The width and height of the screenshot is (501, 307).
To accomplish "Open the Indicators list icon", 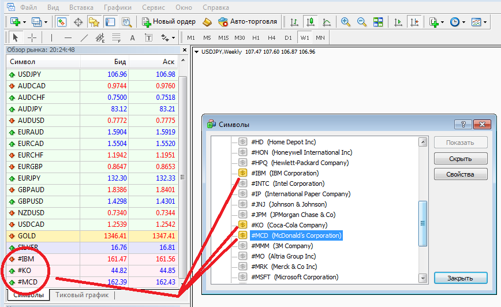I will tap(434, 22).
